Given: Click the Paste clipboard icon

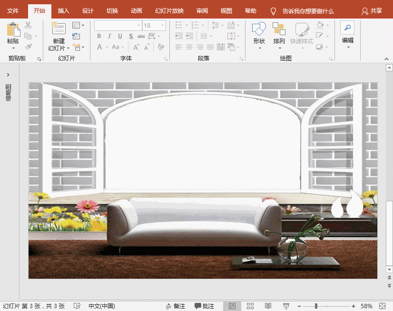Looking at the screenshot, I should pos(13,29).
